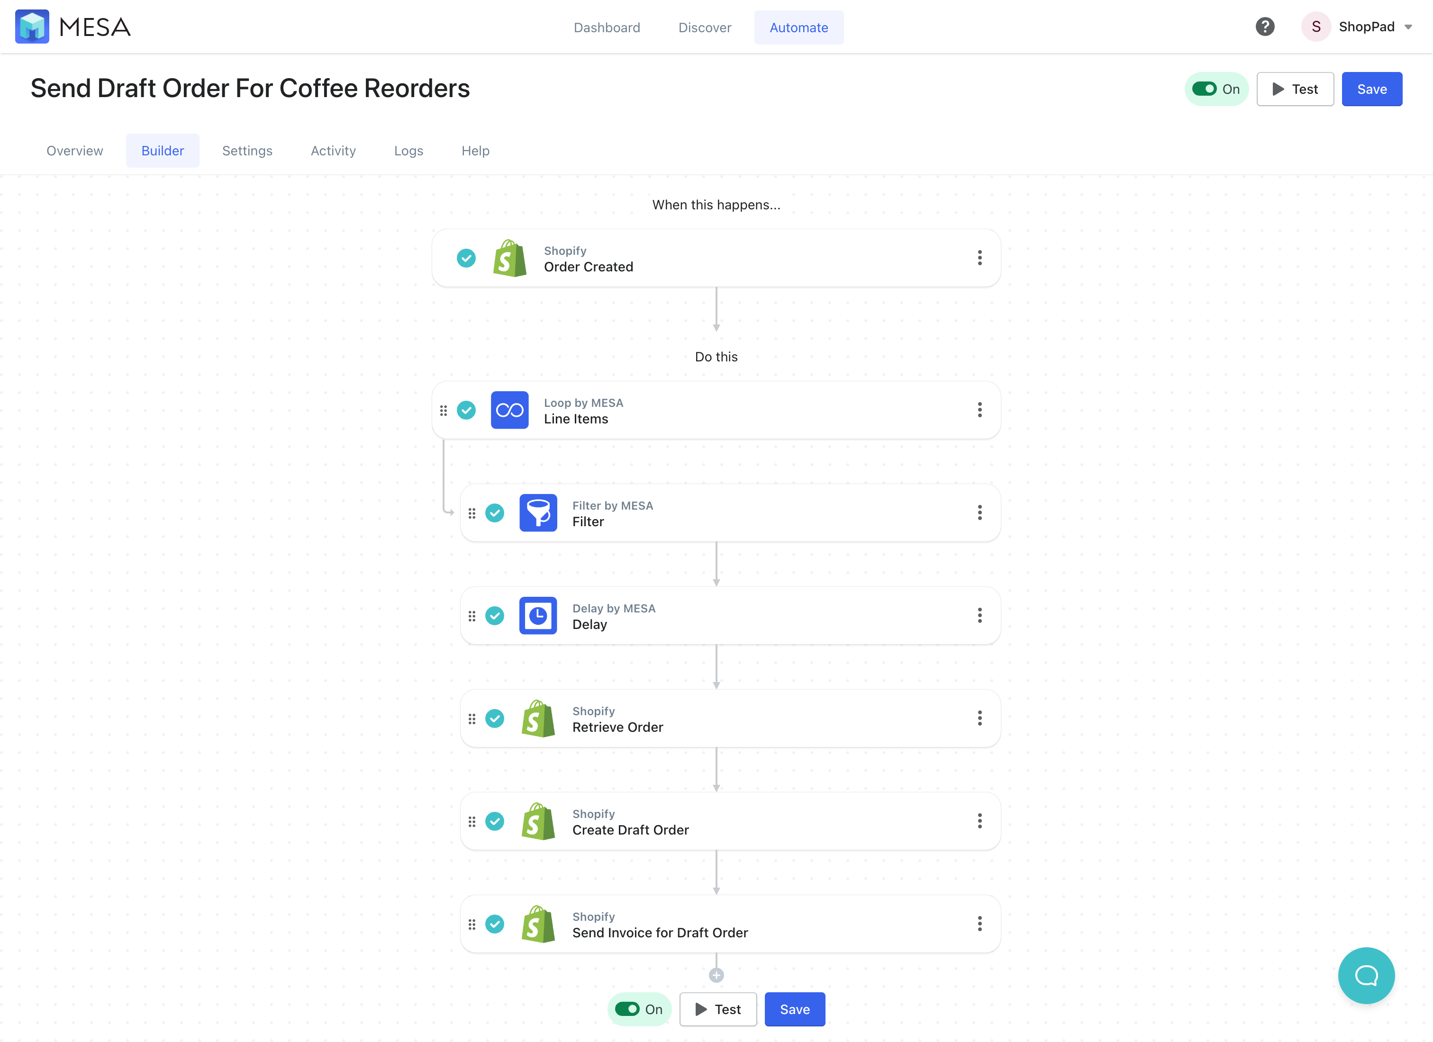Open Line Items step options menu
Image resolution: width=1433 pixels, height=1042 pixels.
pyautogui.click(x=980, y=410)
